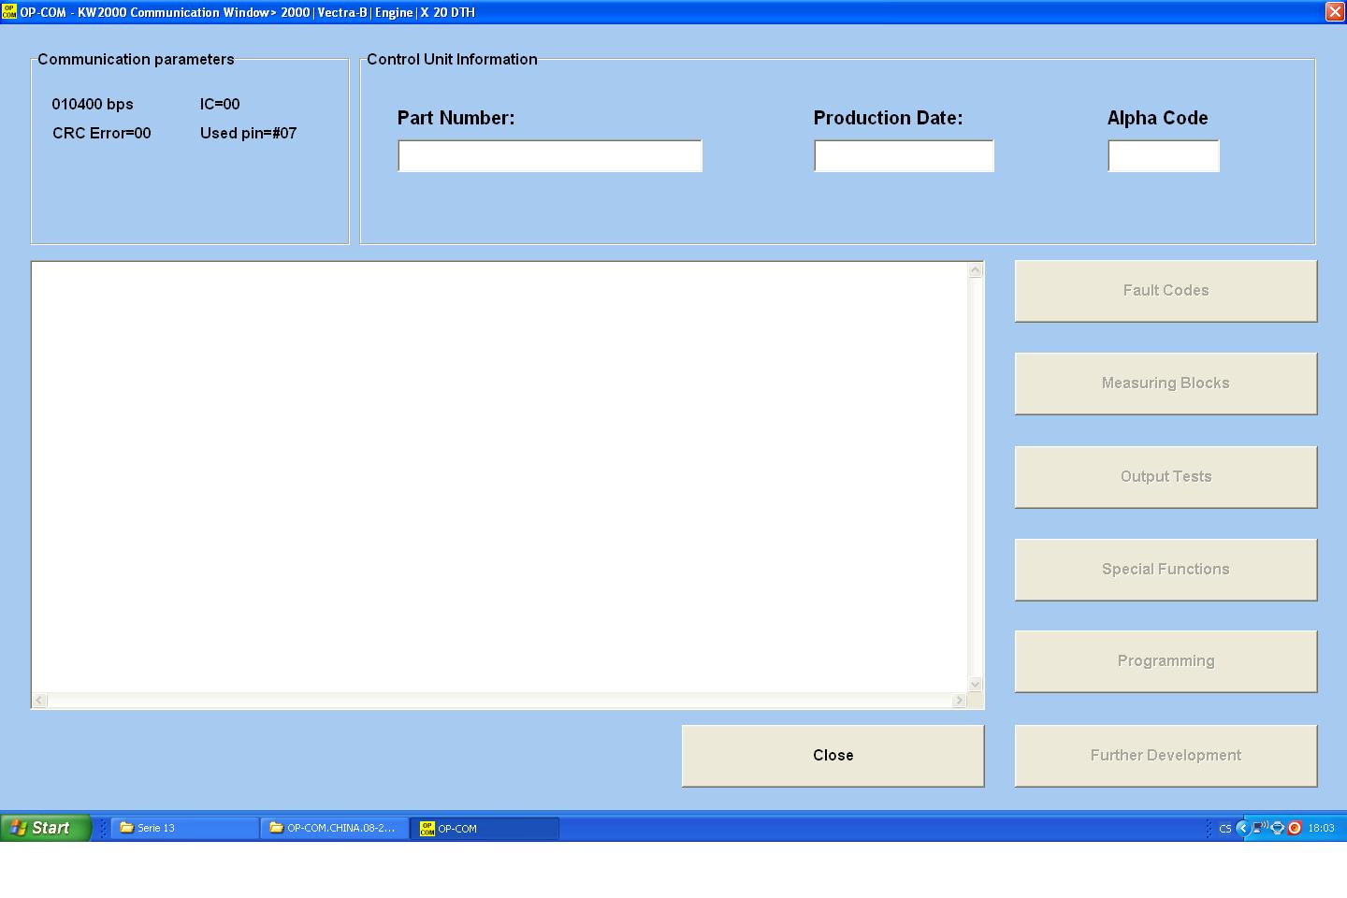Click the Programming button

[x=1166, y=661]
